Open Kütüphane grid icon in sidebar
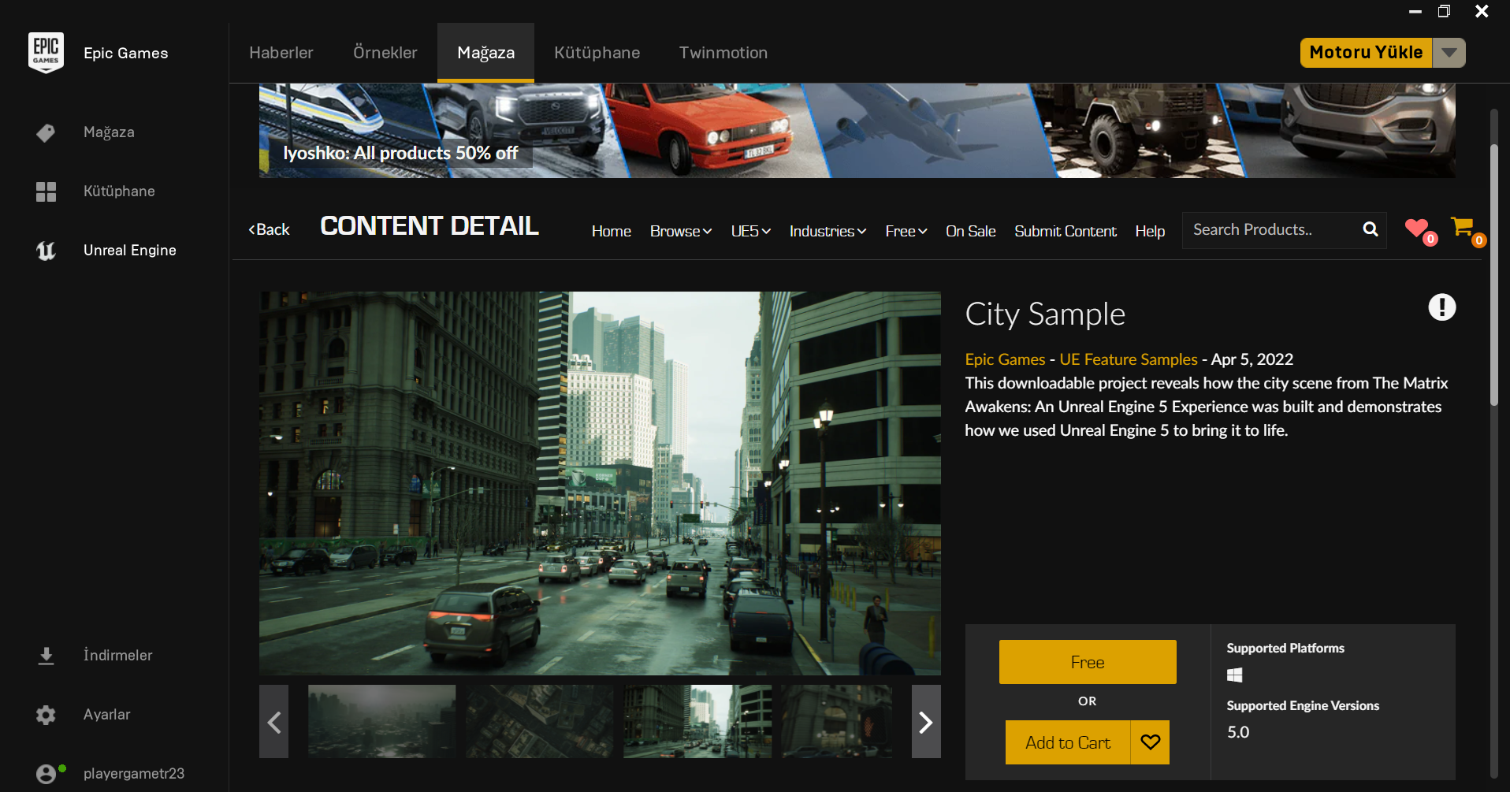This screenshot has height=792, width=1510. [46, 191]
